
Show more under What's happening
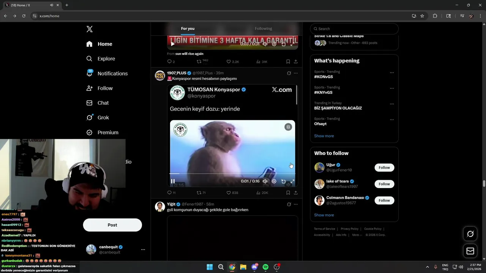324,136
